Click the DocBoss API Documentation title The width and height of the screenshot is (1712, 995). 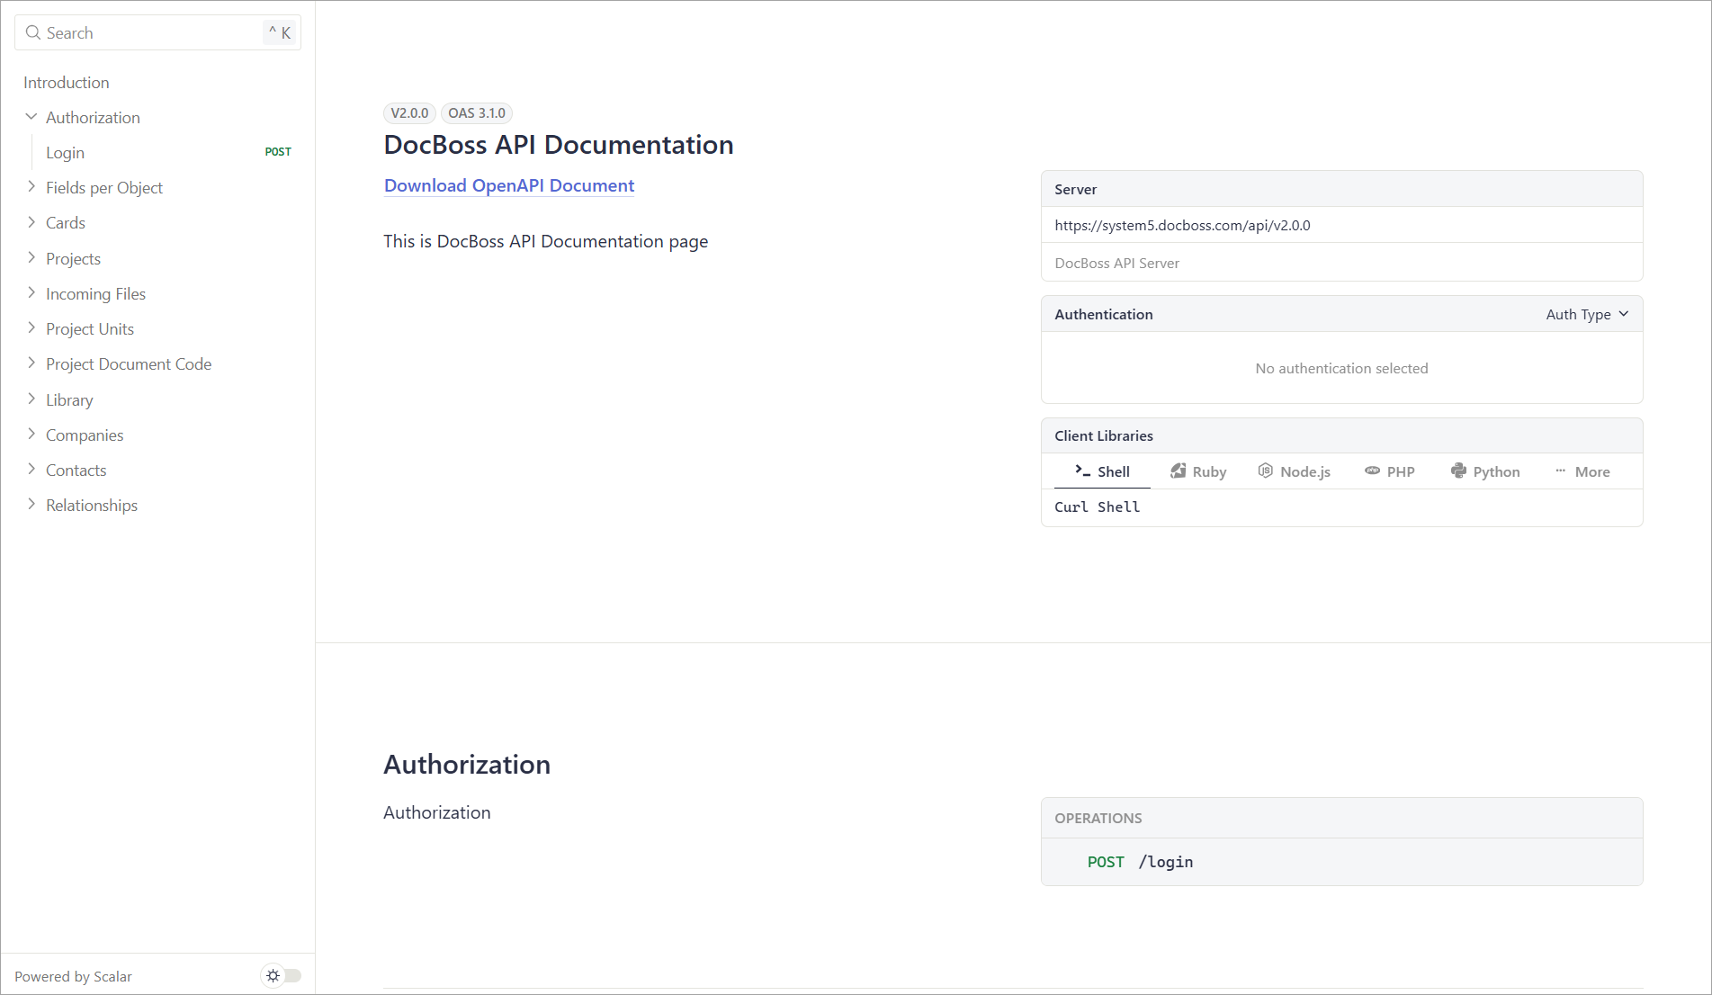(x=559, y=145)
